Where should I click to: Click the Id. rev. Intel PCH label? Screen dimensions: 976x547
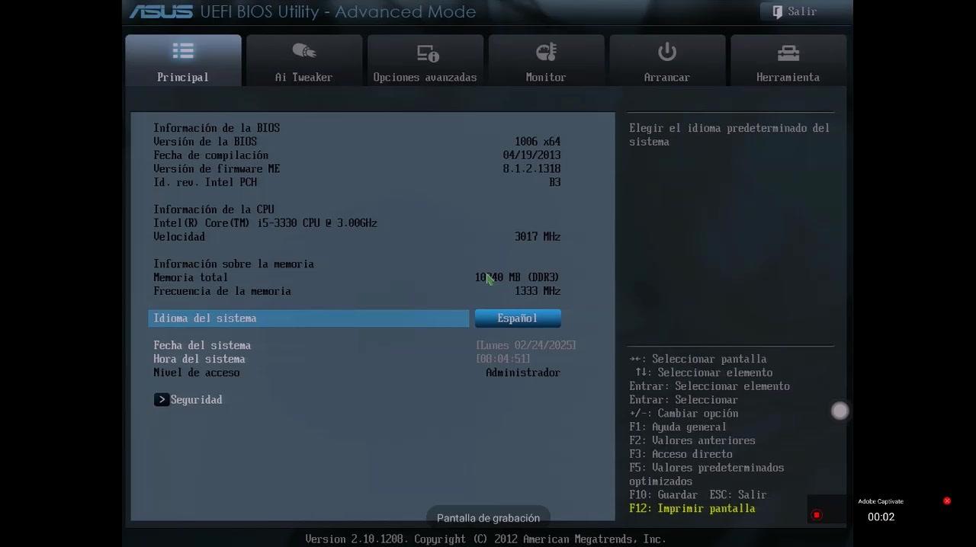[205, 183]
